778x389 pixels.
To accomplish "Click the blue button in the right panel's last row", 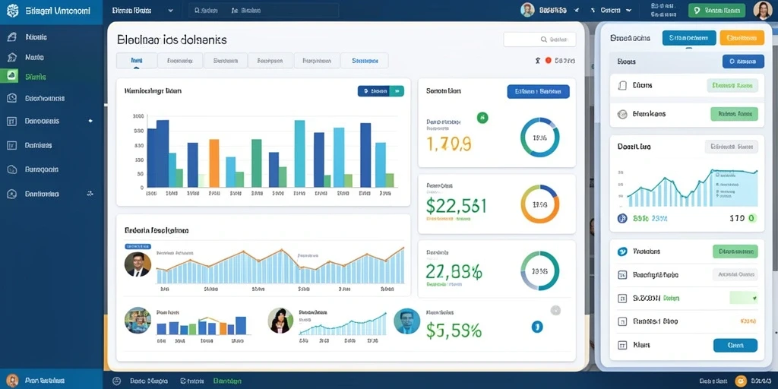I will 735,346.
